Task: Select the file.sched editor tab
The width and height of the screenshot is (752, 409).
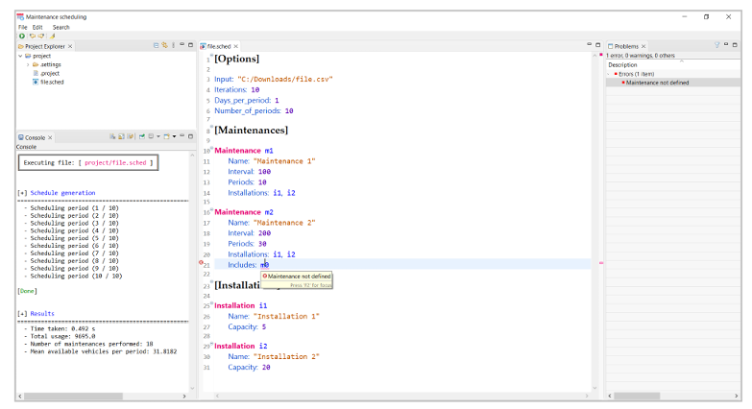Action: tap(219, 46)
